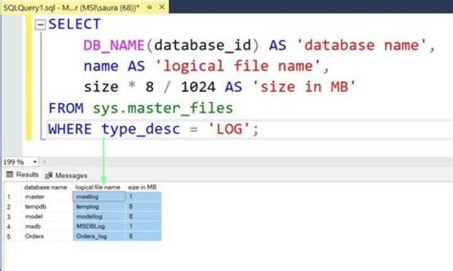Image resolution: width=453 pixels, height=271 pixels.
Task: Close the SQLQuery1.sql tab
Action: 162,7
